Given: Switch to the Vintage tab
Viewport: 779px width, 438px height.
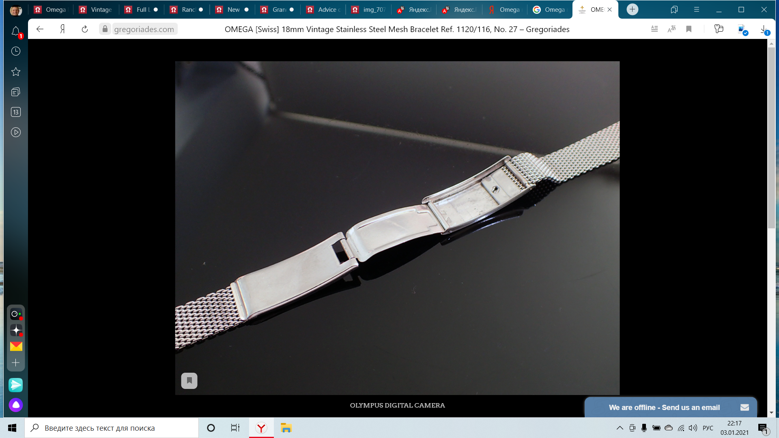Looking at the screenshot, I should (x=96, y=9).
